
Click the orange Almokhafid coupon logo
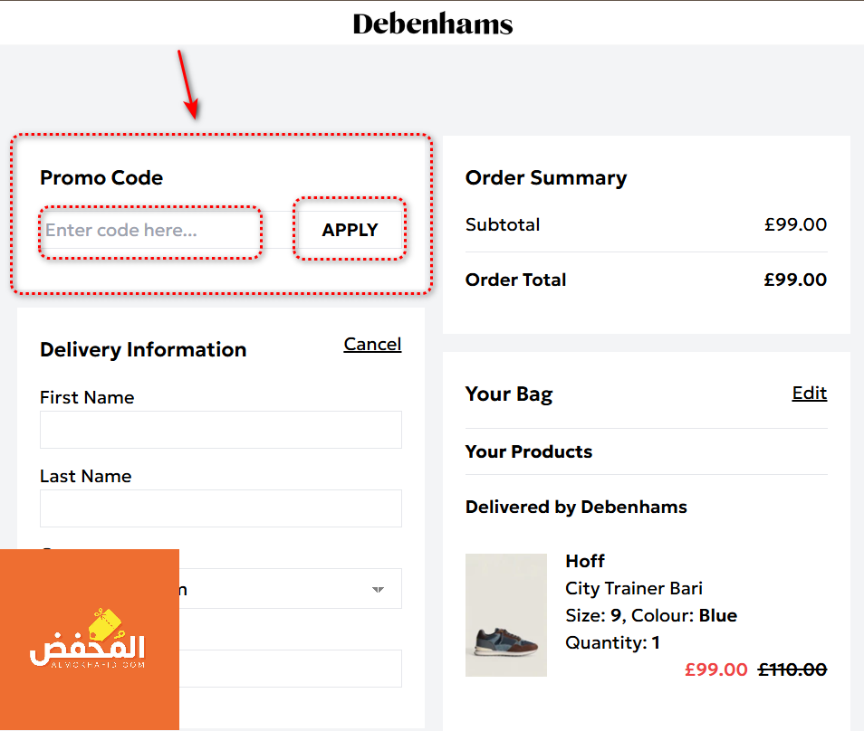(90, 640)
